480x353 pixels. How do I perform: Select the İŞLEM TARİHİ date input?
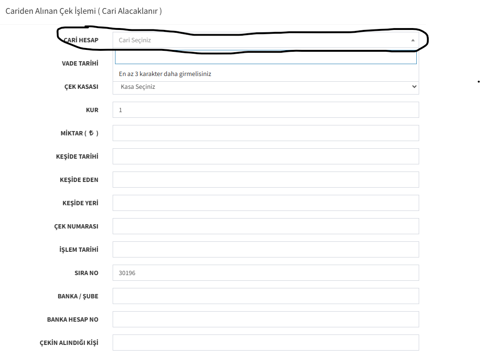pyautogui.click(x=265, y=249)
